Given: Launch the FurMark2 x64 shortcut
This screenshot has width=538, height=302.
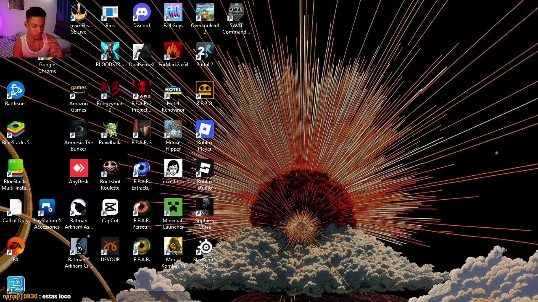Looking at the screenshot, I should point(173,55).
